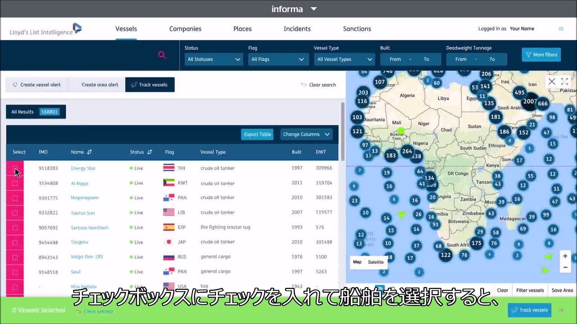Click the 152 vessel cluster marker

point(523,133)
